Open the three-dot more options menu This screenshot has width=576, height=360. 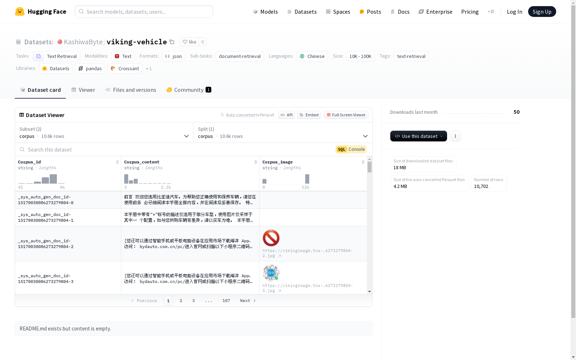coord(455,136)
